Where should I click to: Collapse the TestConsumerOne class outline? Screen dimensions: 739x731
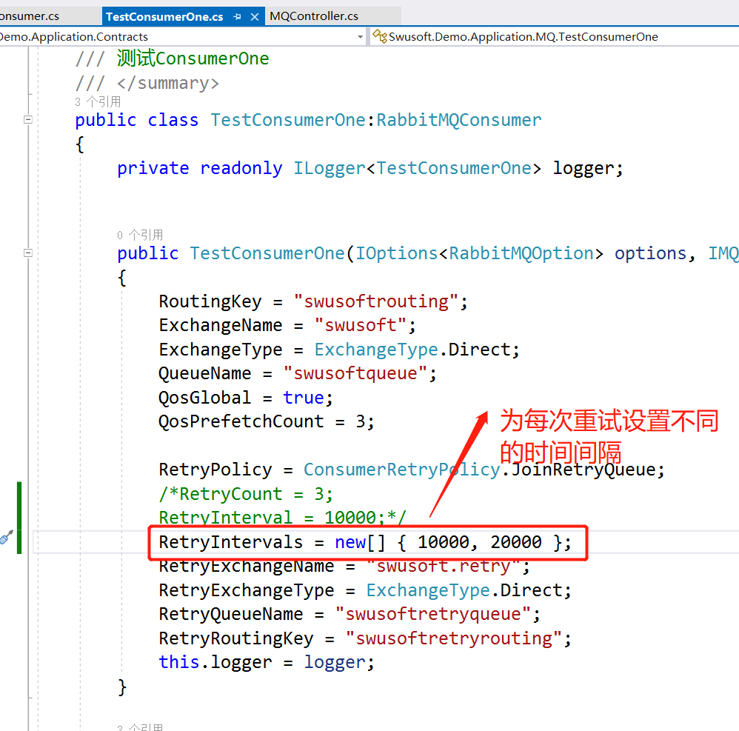[x=28, y=120]
